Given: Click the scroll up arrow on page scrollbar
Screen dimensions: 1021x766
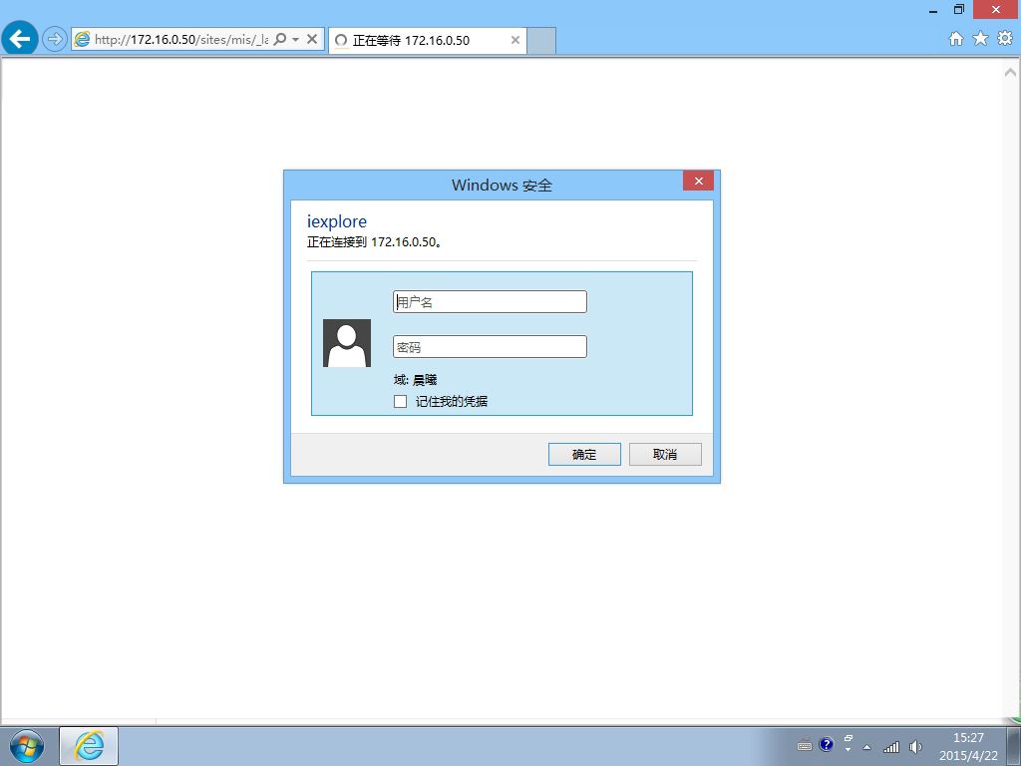Looking at the screenshot, I should pos(1011,72).
